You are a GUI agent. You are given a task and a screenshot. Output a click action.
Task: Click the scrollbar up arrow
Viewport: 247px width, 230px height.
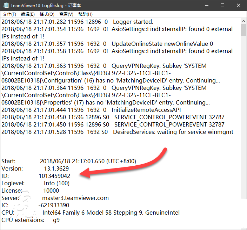click(x=243, y=21)
